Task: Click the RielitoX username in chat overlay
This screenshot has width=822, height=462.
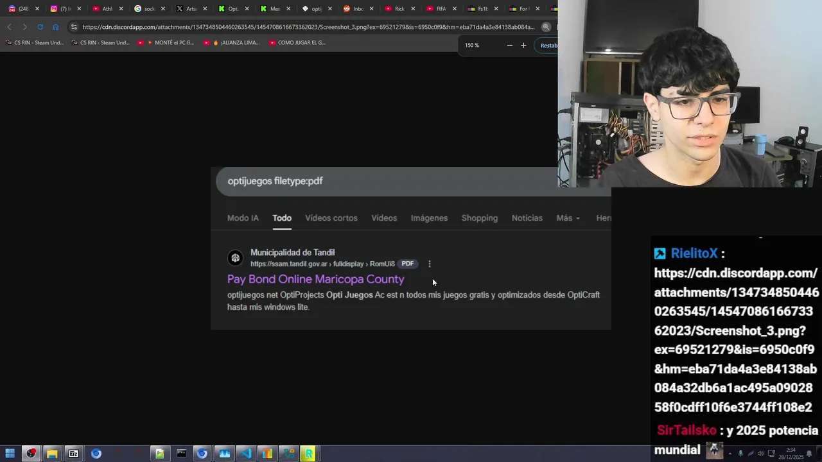Action: [x=694, y=253]
